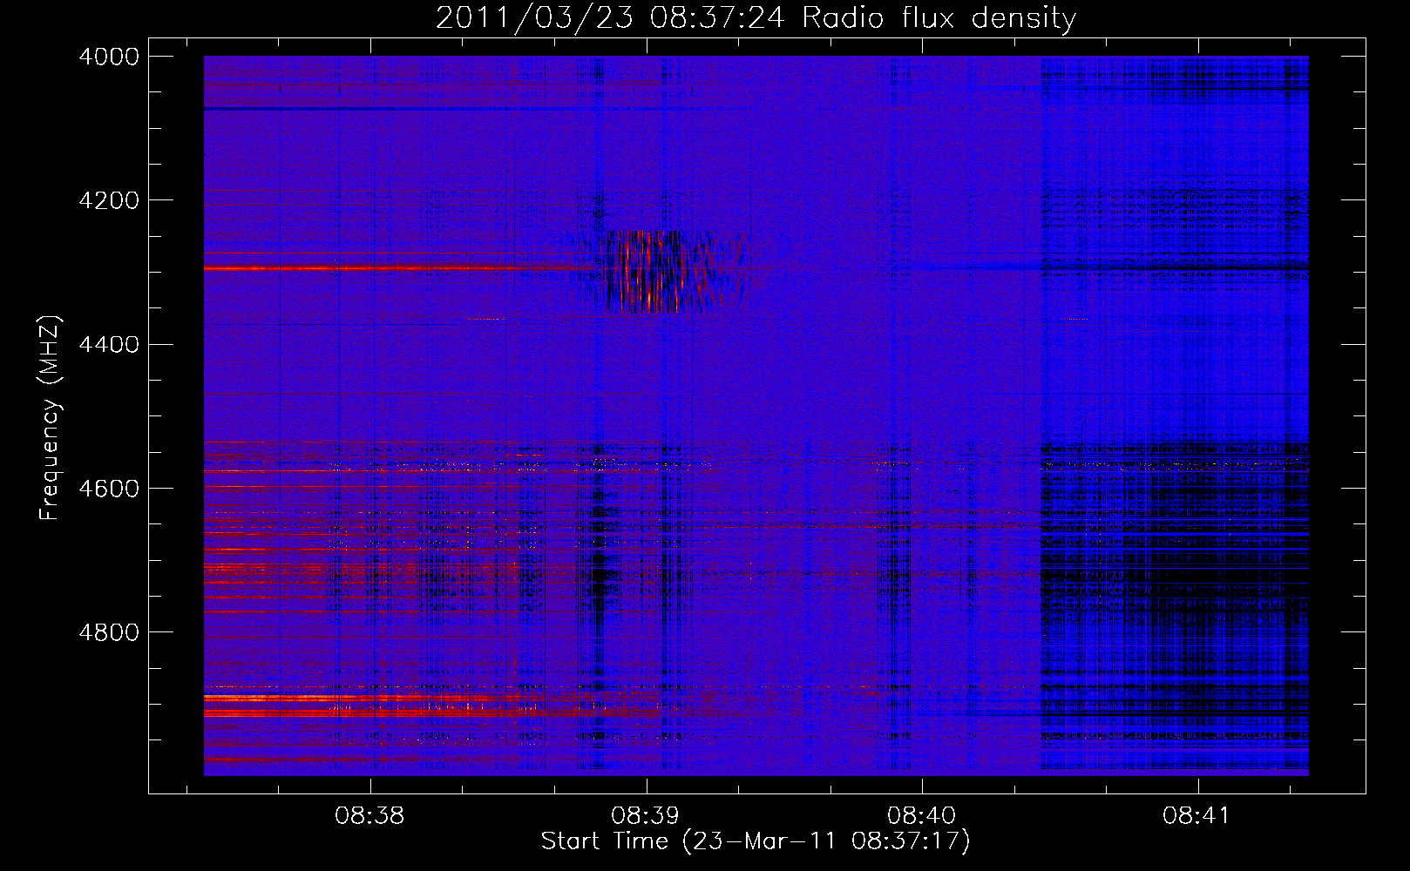
Task: Click the 08:41 time tick label
Action: 1197,816
